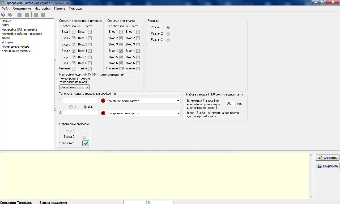Open the Настройки menu
Screen dimensions: 340x204
tap(42, 9)
